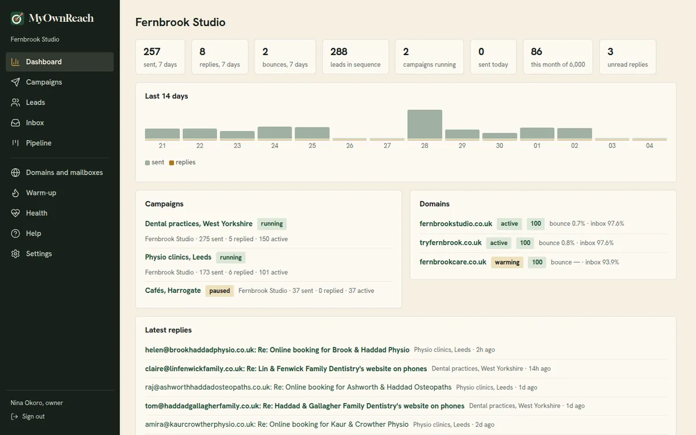Click the paused badge on Cafés, Harrogate
Image resolution: width=696 pixels, height=435 pixels.
(x=220, y=291)
